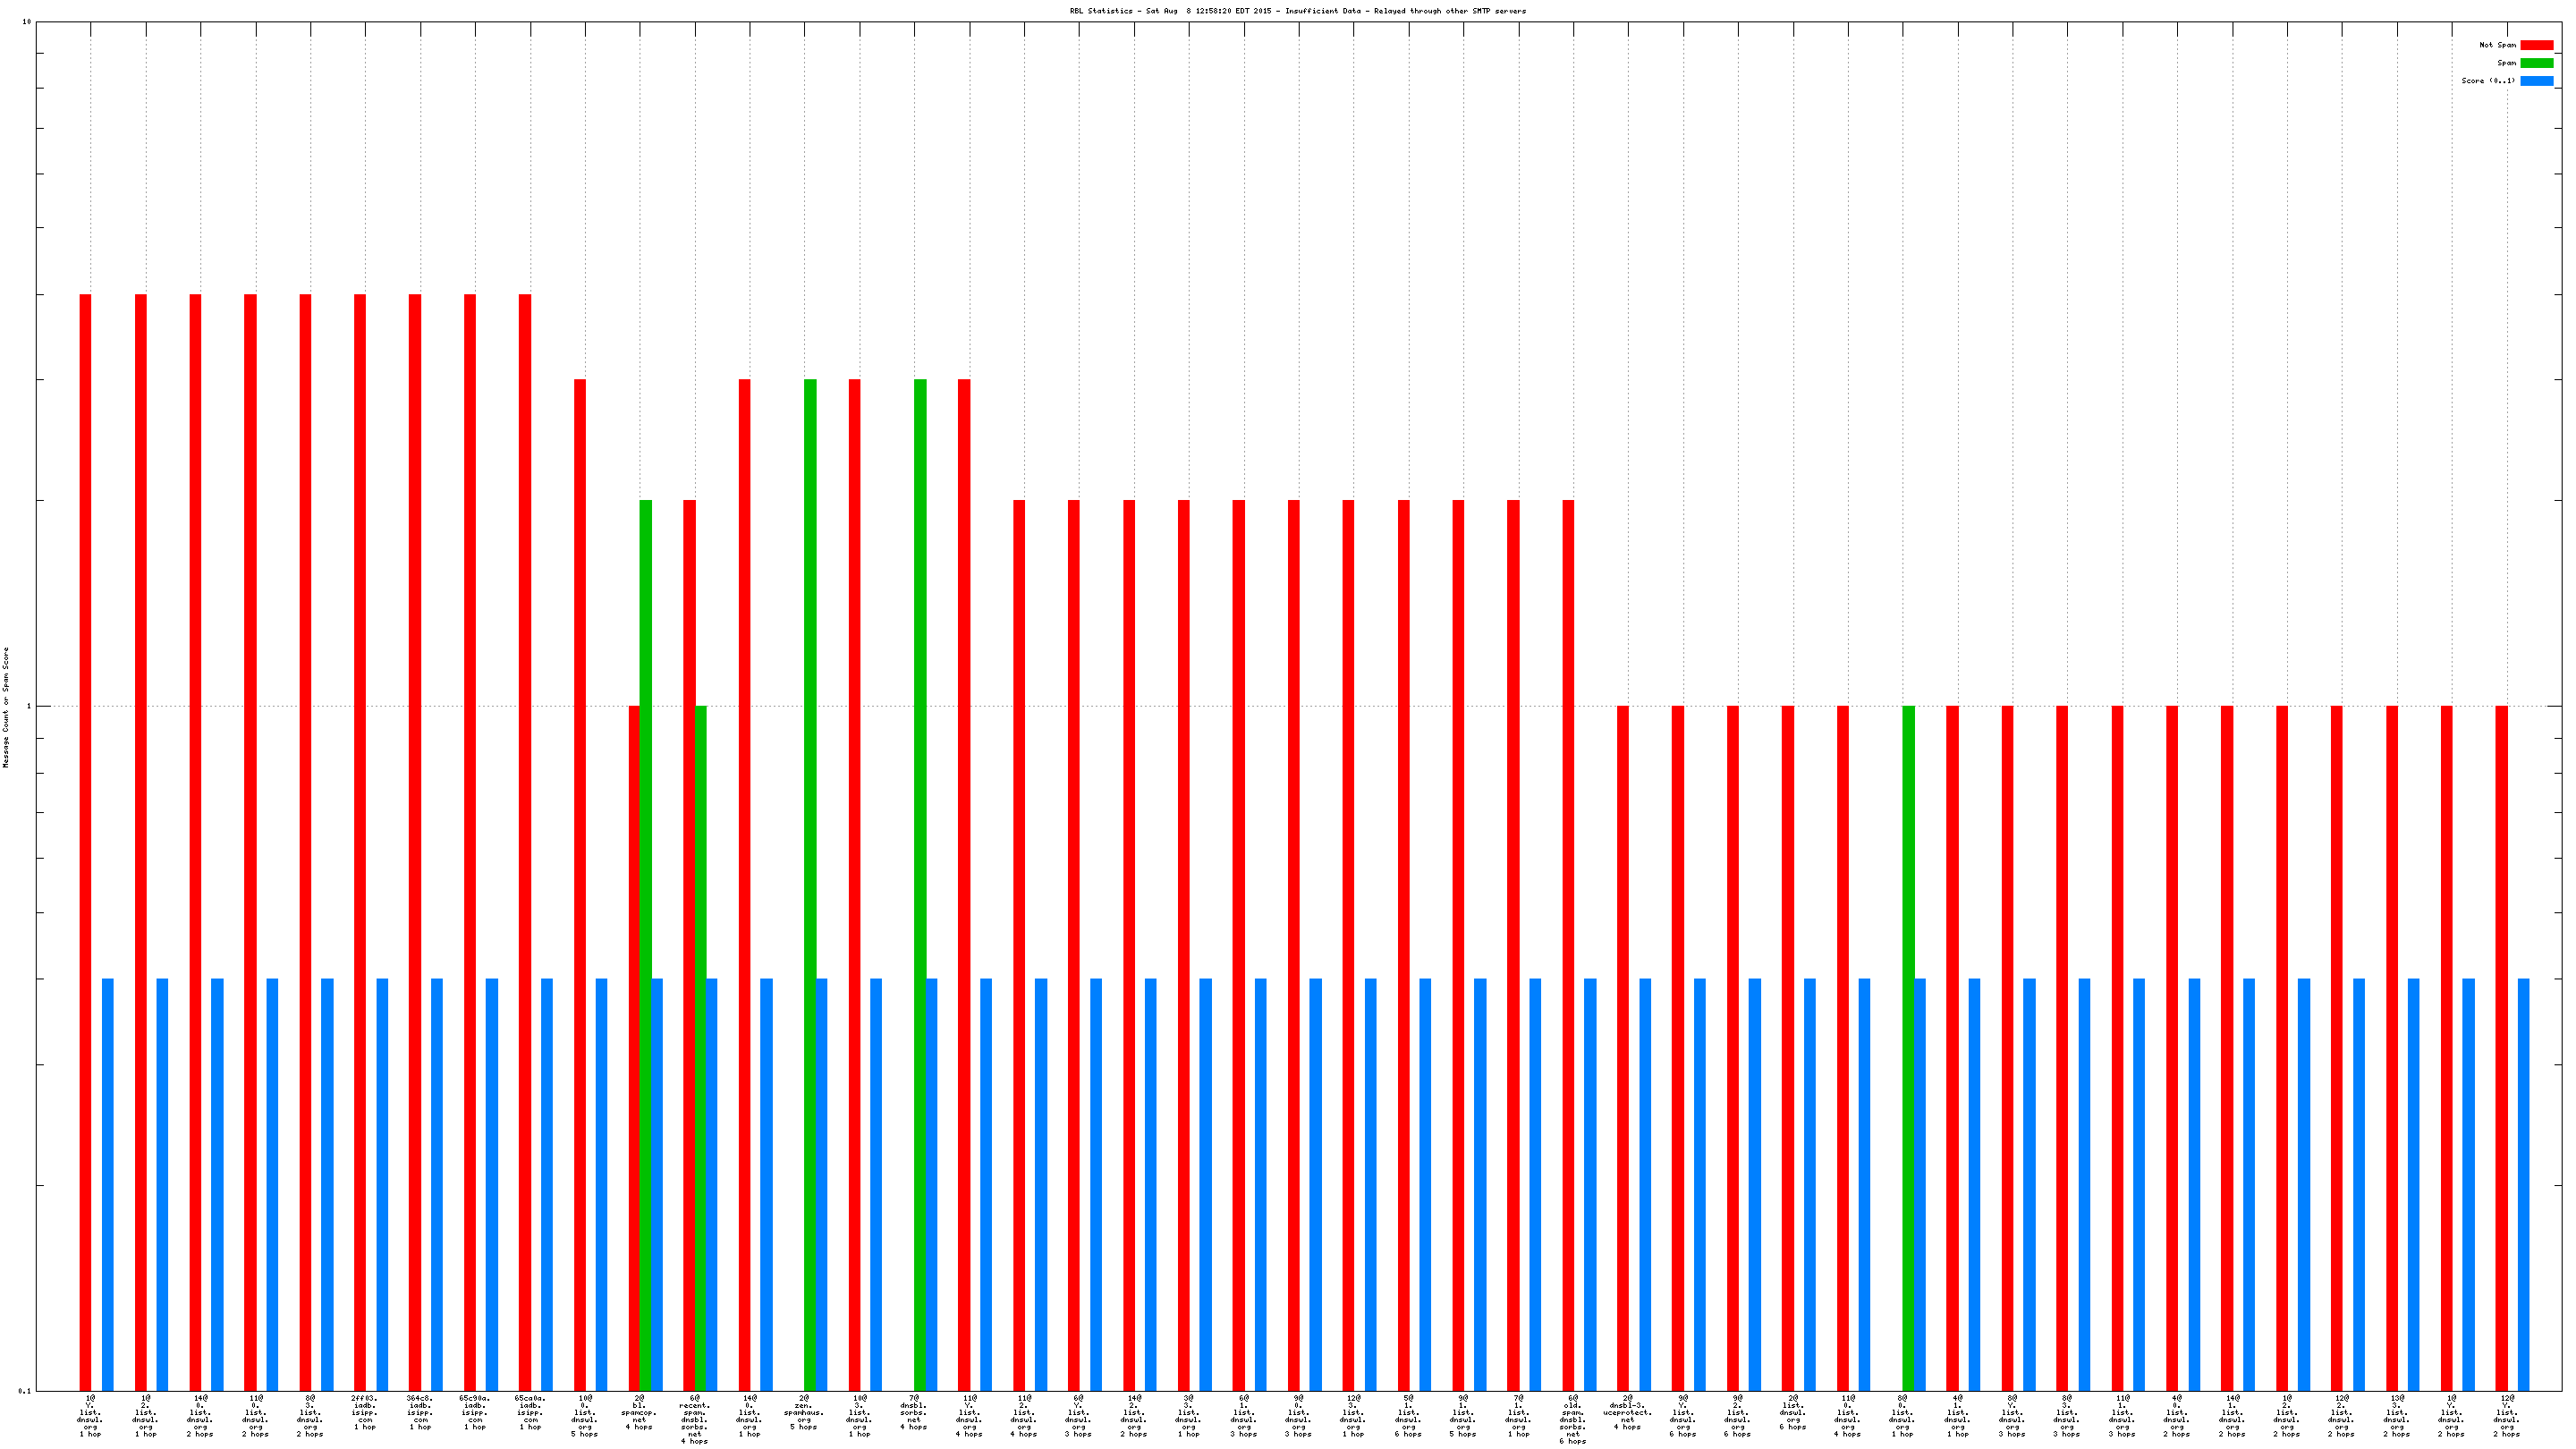This screenshot has width=2576, height=1449.
Task: Click the 'Message Count or Spam Score' axis label
Action: click(x=6, y=707)
